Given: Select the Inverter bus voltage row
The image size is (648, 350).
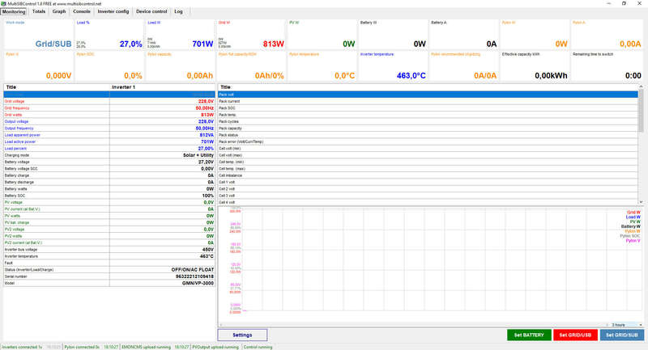Looking at the screenshot, I should click(x=109, y=250).
